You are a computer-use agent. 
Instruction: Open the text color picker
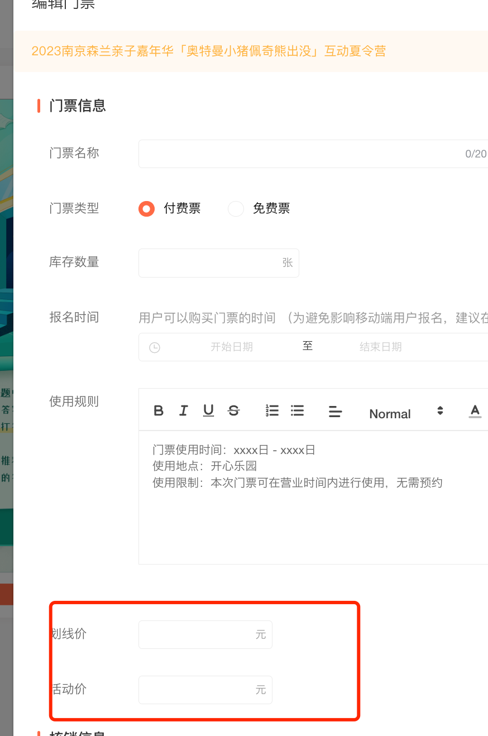[x=475, y=412]
